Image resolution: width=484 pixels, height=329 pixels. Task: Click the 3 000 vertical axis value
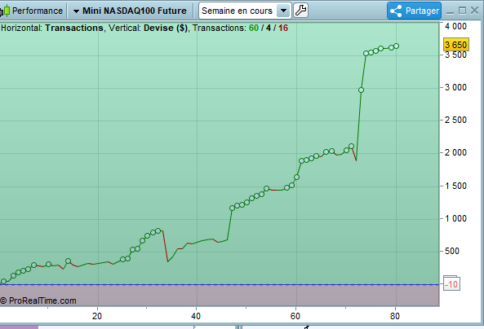pos(455,87)
